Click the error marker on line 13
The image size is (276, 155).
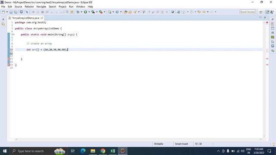click(9, 59)
